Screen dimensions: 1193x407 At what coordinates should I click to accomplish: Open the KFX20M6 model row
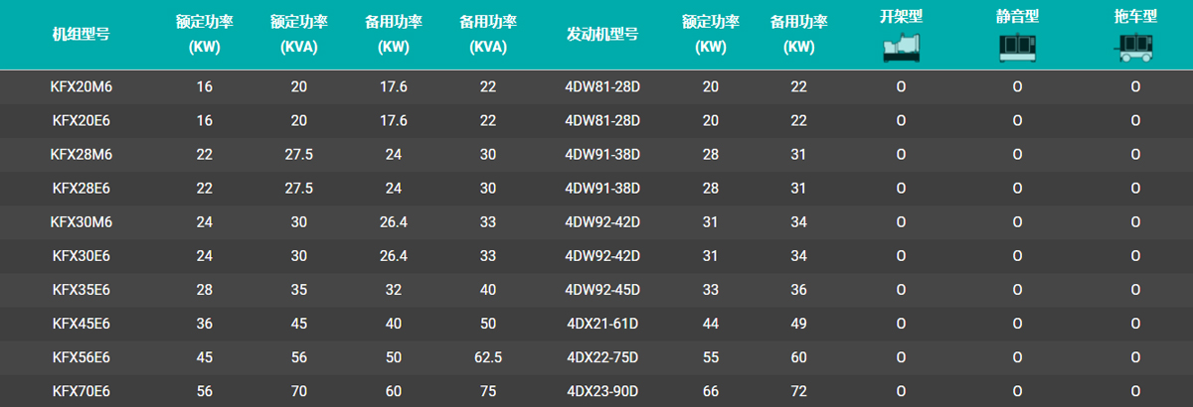click(x=82, y=87)
